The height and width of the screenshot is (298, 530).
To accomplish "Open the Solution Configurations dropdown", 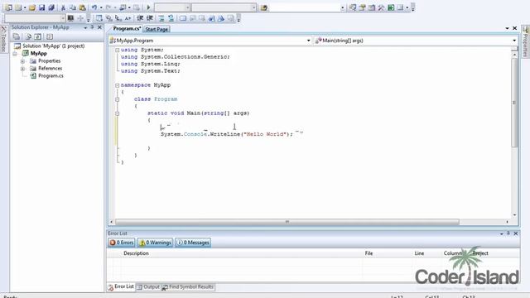I will pyautogui.click(x=188, y=7).
